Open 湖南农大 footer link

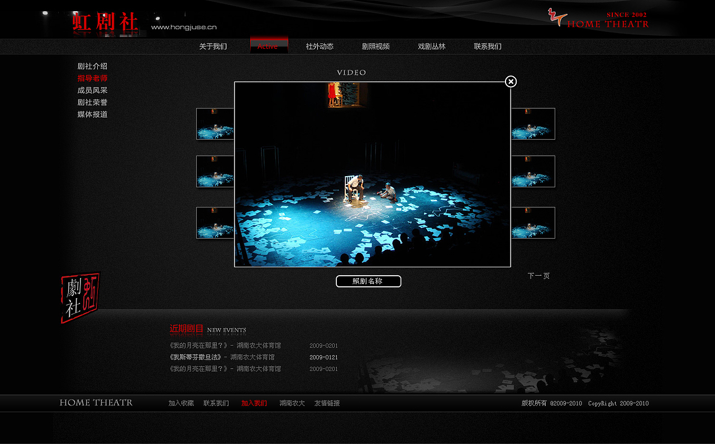[x=292, y=403]
